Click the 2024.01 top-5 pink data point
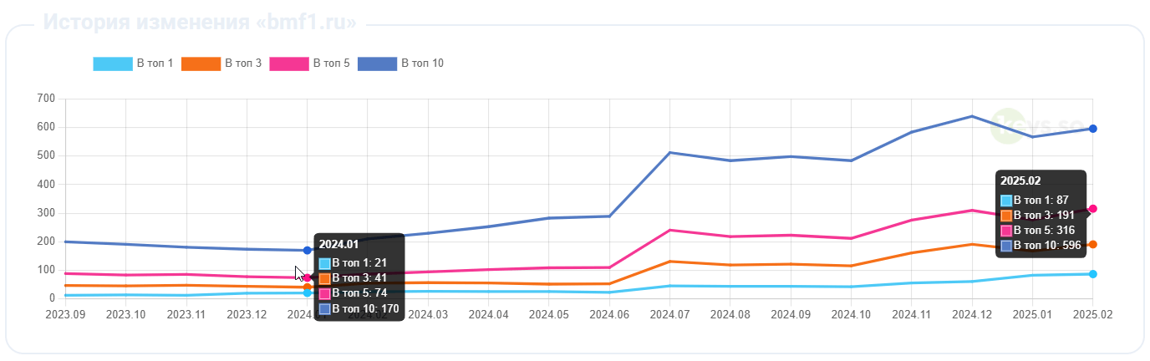The height and width of the screenshot is (361, 1150). tap(308, 277)
